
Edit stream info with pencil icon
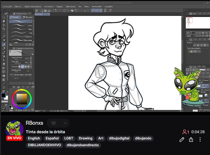coord(182,139)
